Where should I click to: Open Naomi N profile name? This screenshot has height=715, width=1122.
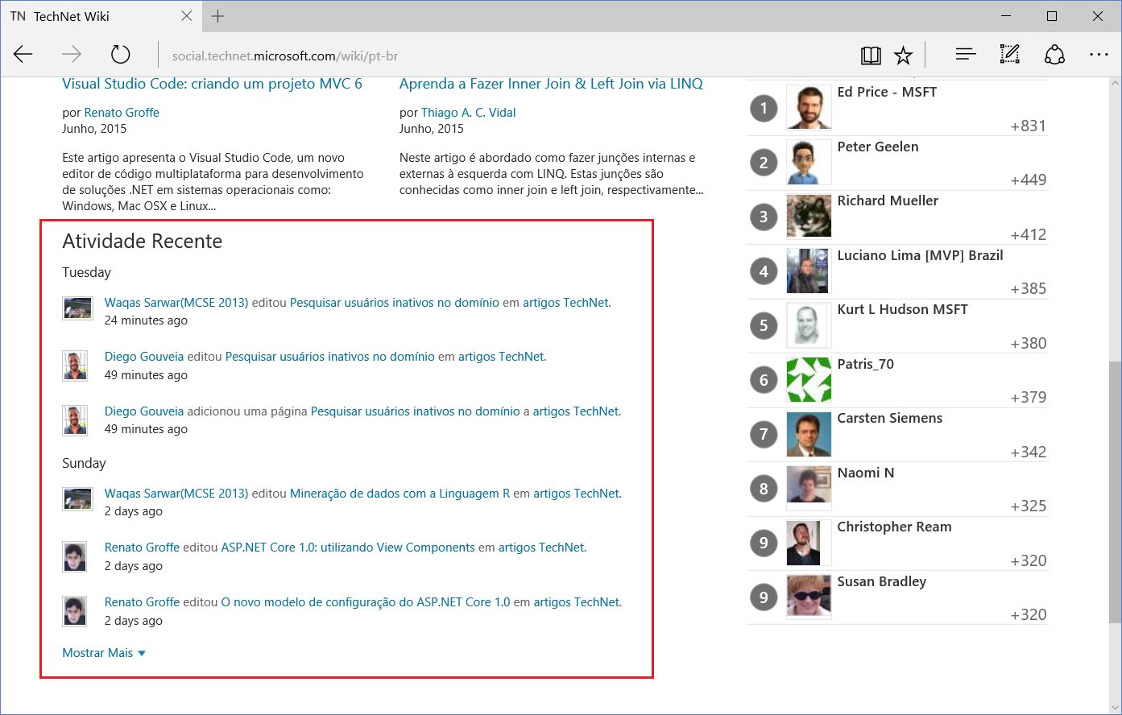tap(866, 473)
